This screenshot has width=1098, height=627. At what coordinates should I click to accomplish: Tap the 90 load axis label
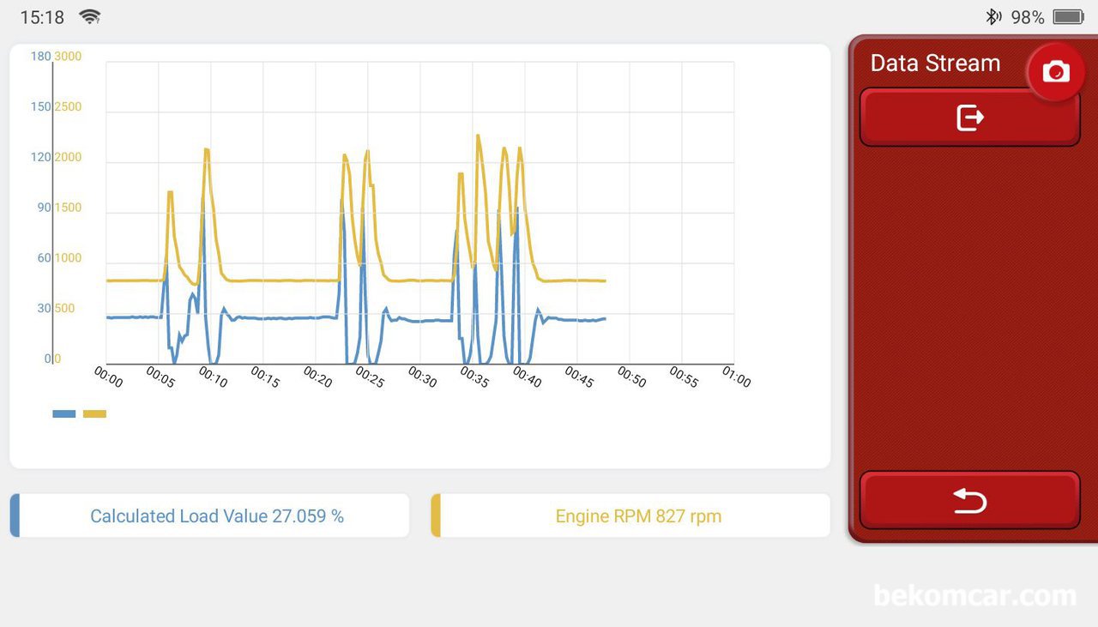[44, 208]
